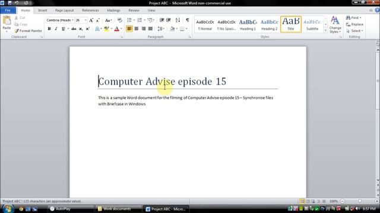380x213 pixels.
Task: Switch to the View tab
Action: click(x=151, y=11)
